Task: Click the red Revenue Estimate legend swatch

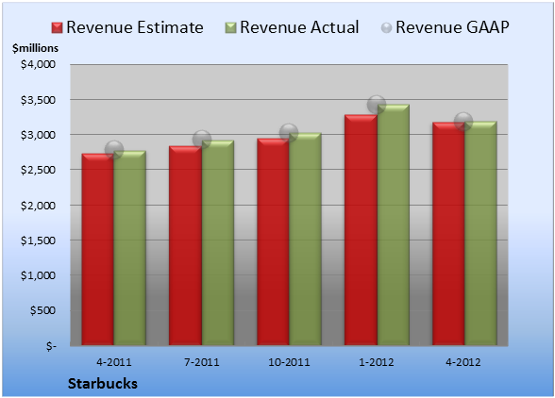Action: (x=57, y=28)
